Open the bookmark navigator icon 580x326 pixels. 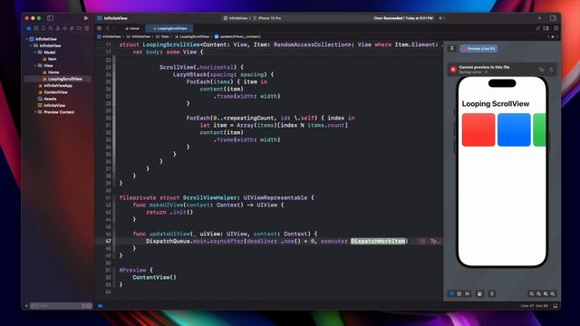43,28
